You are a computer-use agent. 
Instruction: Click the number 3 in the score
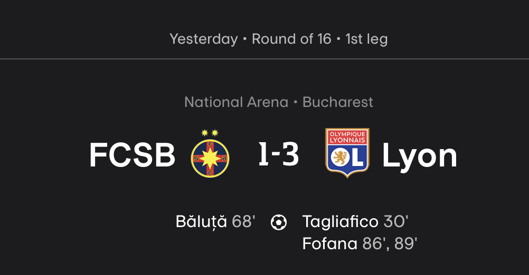click(290, 155)
